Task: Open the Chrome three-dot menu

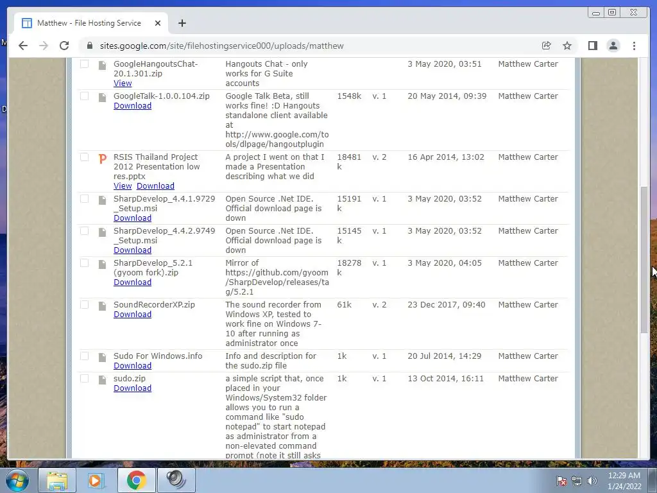Action: pos(634,46)
